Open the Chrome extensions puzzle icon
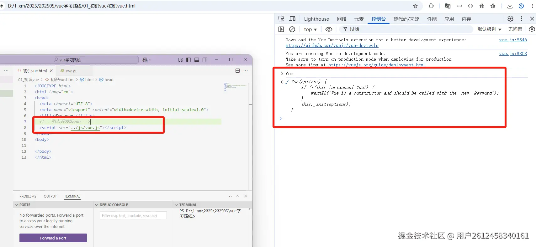 (431, 6)
